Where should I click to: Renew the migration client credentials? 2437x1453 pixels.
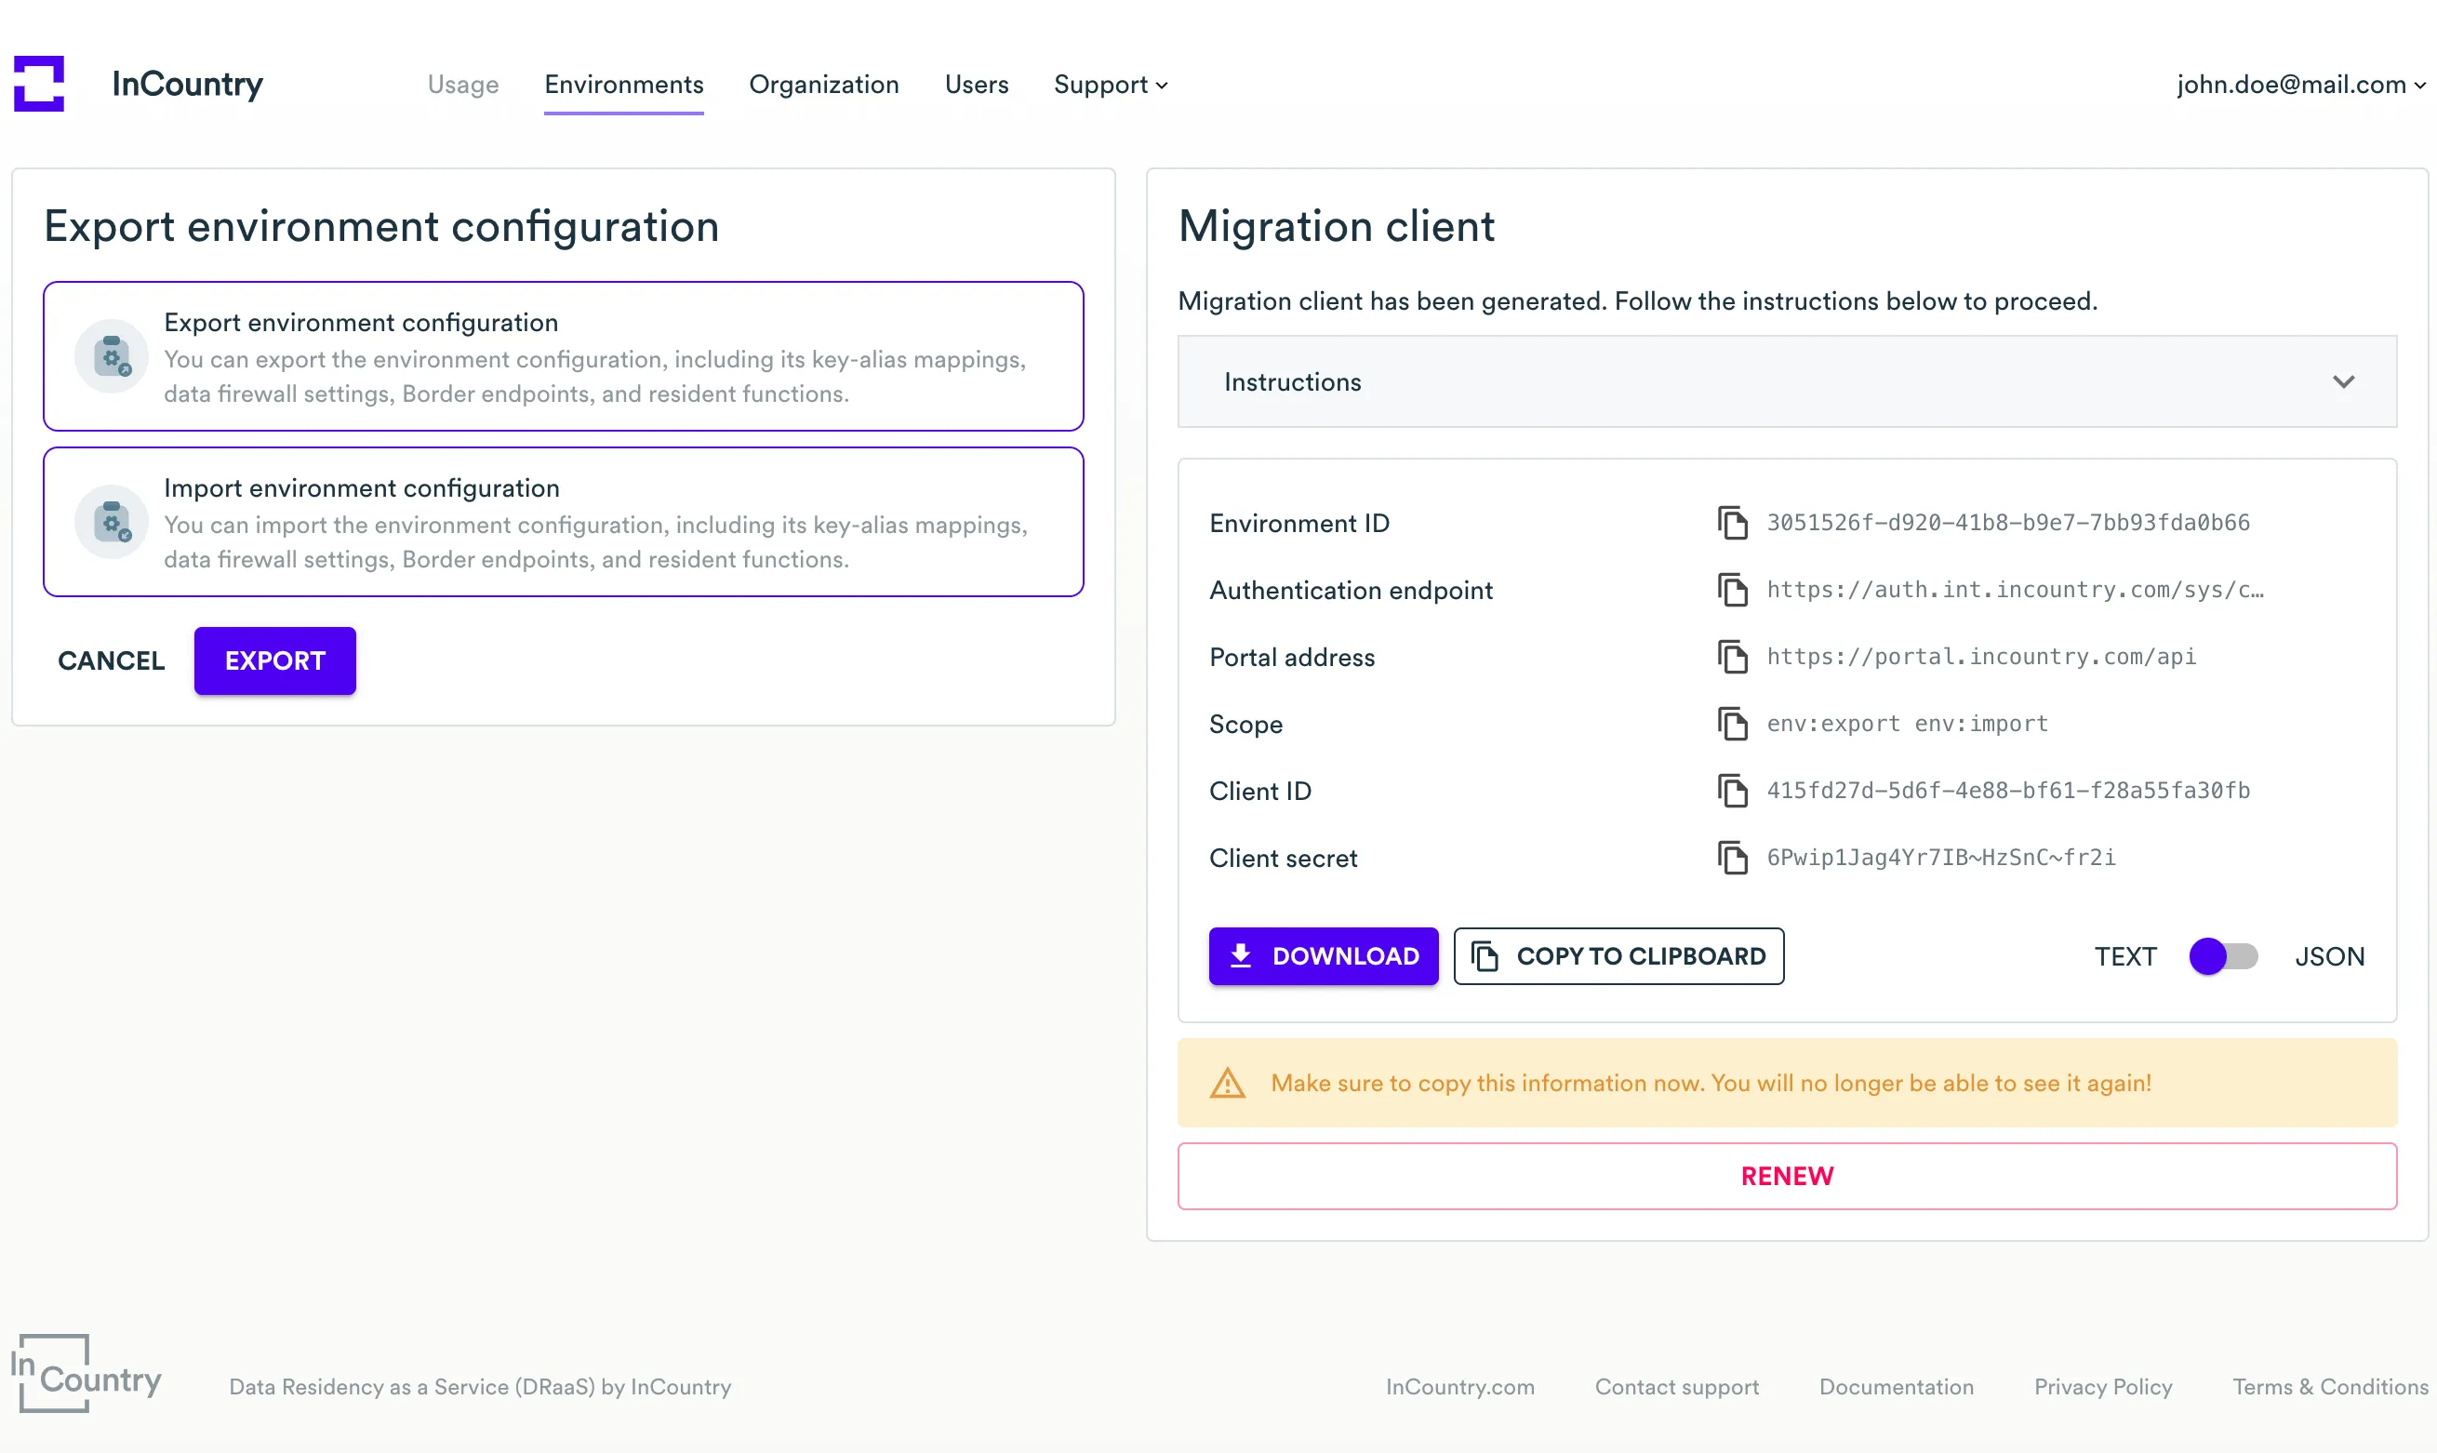click(1786, 1175)
